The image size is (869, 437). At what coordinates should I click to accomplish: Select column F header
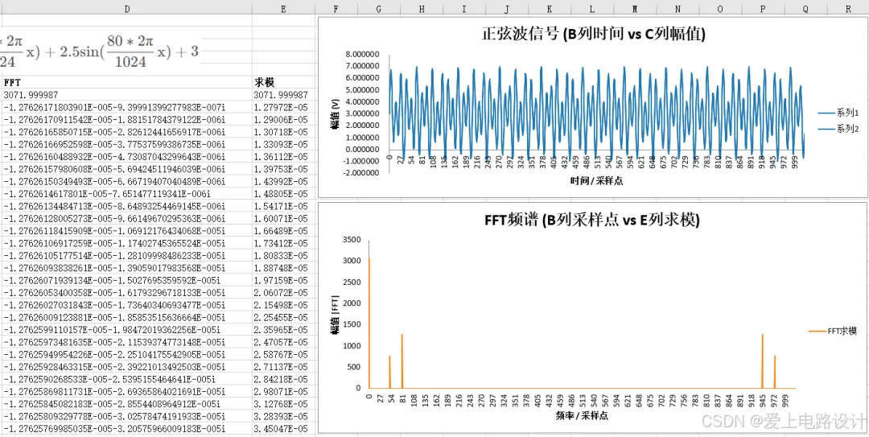336,9
